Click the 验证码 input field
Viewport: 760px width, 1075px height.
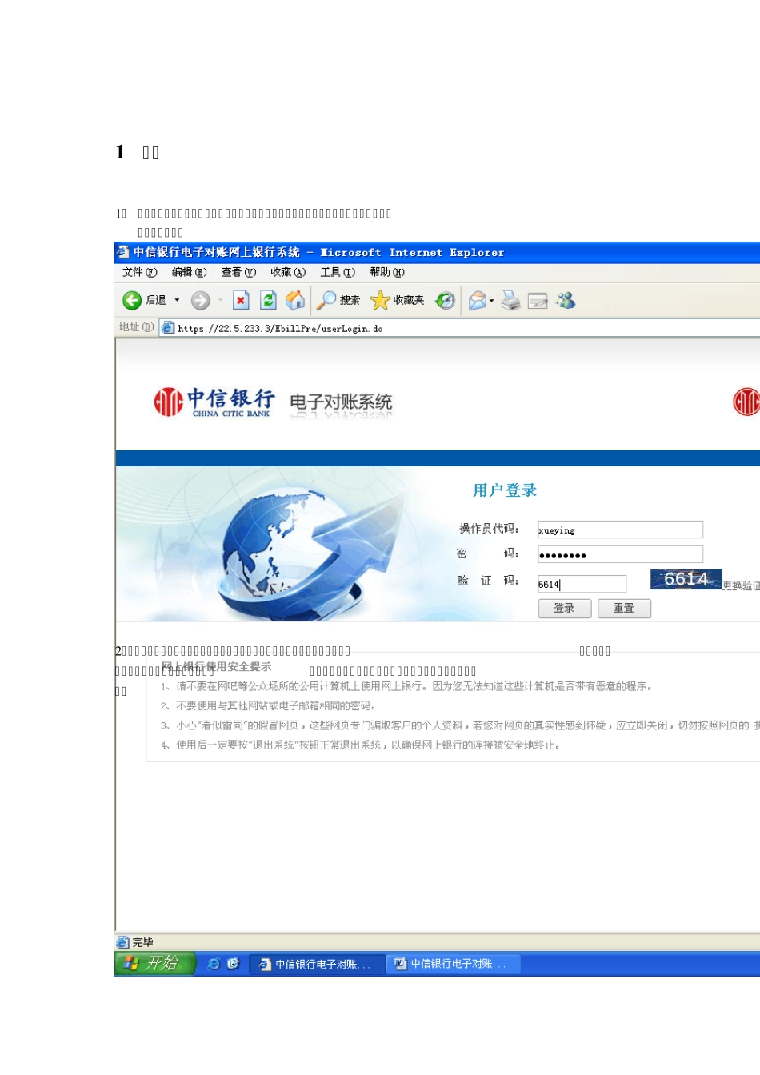click(582, 584)
